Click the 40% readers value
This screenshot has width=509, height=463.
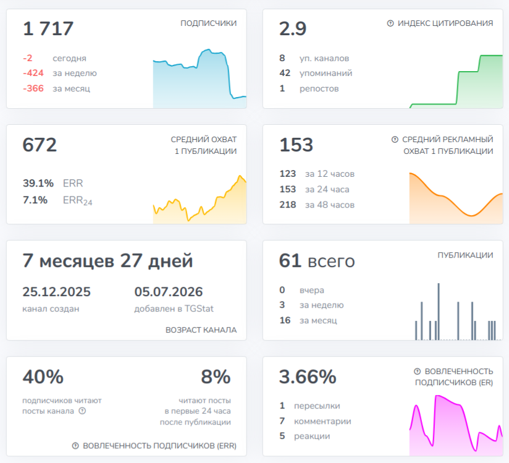click(x=43, y=377)
